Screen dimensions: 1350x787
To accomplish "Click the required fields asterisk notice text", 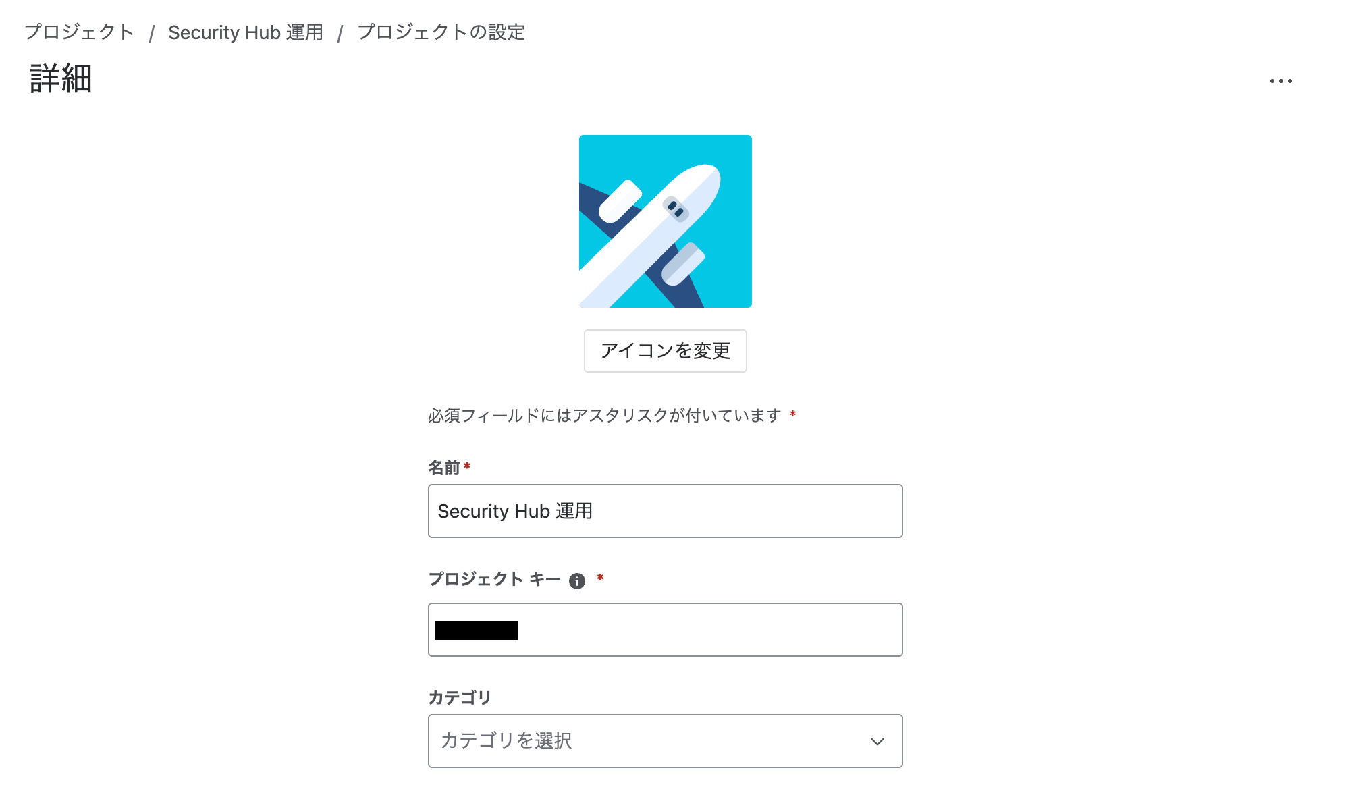I will click(605, 416).
